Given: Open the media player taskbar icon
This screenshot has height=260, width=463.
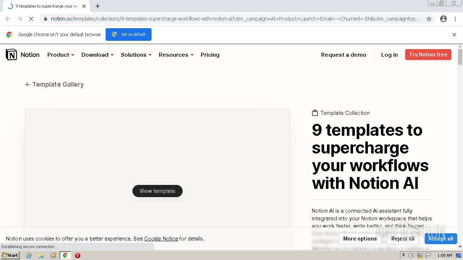Looking at the screenshot, I should click(x=53, y=255).
